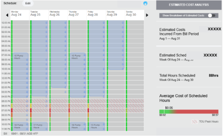Click circular icon in Friday 12:00 AM slot
223x136 pixels.
coord(104,23)
